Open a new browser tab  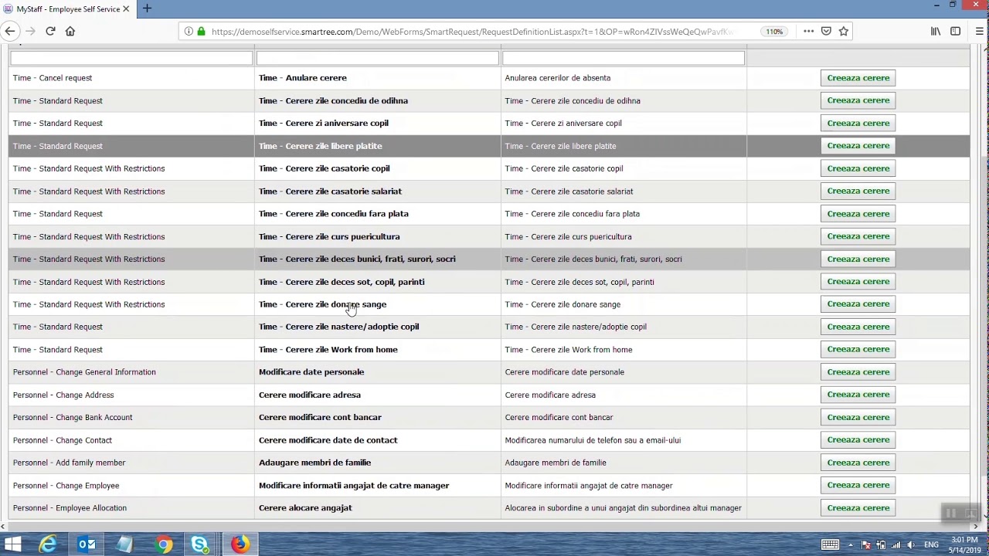[x=147, y=8]
